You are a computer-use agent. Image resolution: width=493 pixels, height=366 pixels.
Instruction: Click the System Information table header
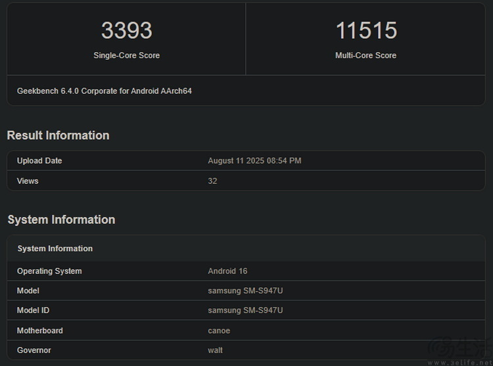[55, 248]
